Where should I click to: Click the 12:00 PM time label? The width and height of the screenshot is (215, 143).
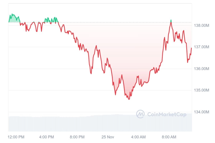coord(16,137)
